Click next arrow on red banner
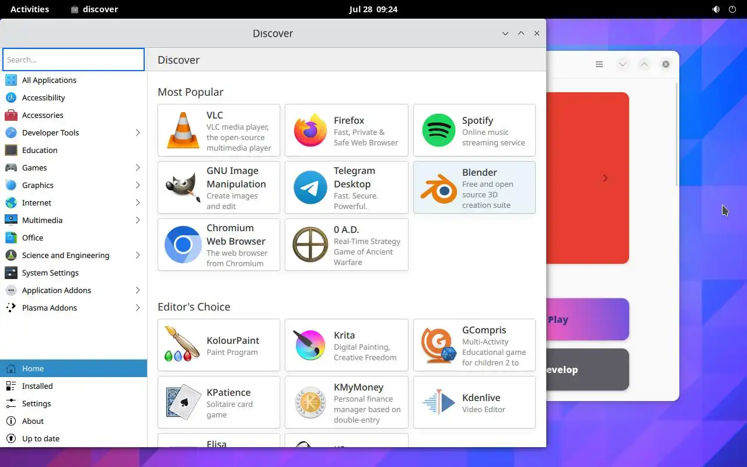The height and width of the screenshot is (467, 747). pyautogui.click(x=605, y=178)
